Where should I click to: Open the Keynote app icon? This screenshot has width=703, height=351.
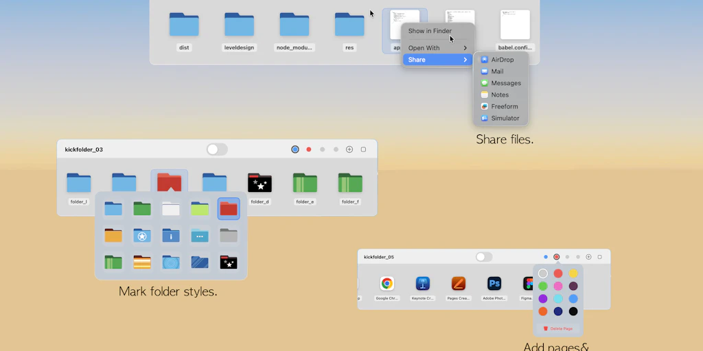click(x=423, y=283)
